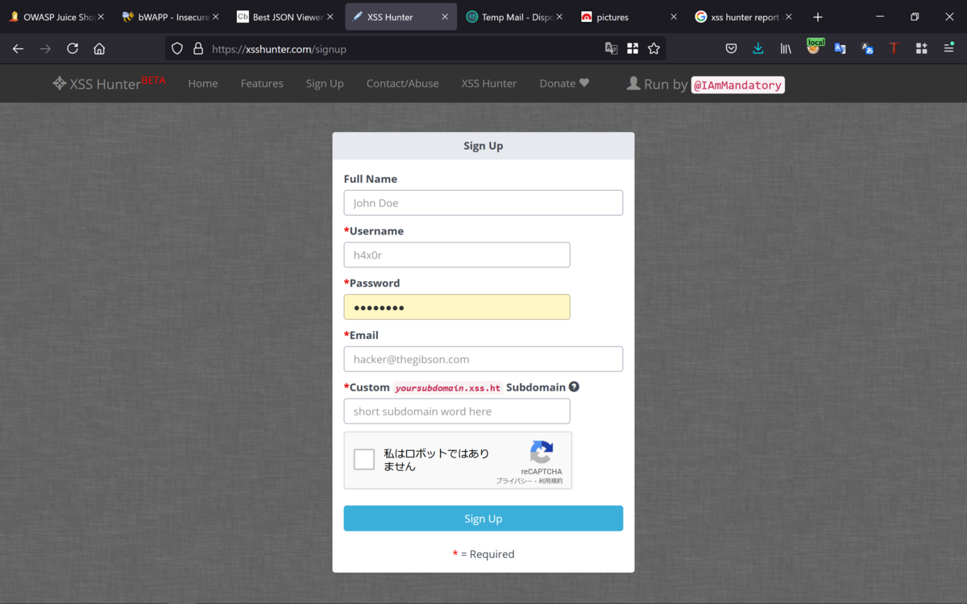Focus the Username field
The image size is (967, 604).
457,255
